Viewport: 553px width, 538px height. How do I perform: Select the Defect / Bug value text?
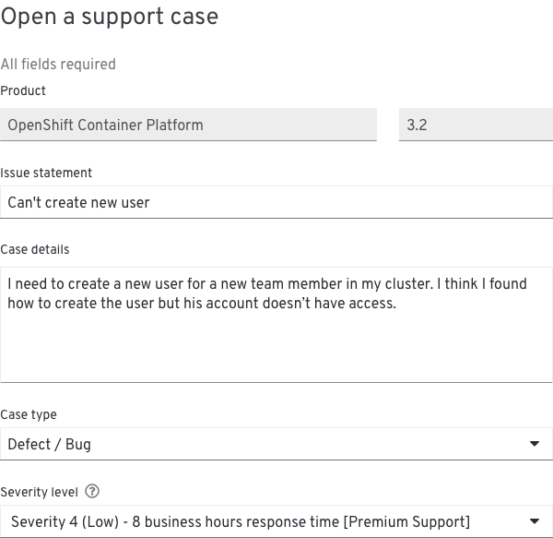point(50,444)
